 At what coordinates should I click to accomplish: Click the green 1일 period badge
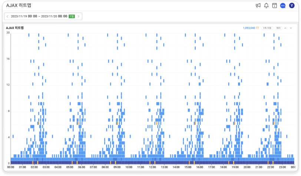[72, 16]
